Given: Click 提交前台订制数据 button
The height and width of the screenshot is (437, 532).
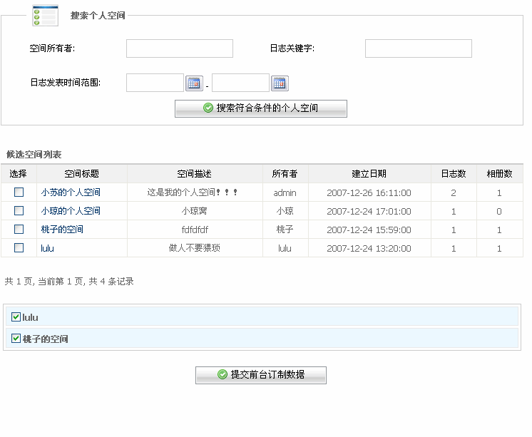Looking at the screenshot, I should 261,375.
